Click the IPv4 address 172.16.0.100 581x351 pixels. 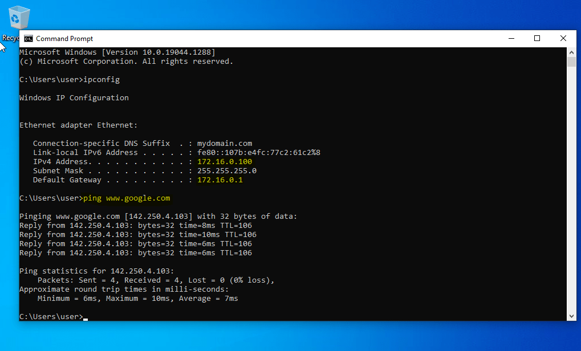pos(222,162)
